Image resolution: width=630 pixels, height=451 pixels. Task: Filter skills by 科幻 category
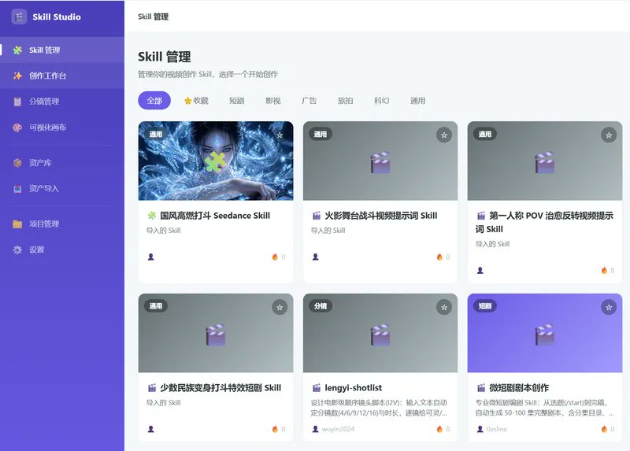[x=381, y=101]
